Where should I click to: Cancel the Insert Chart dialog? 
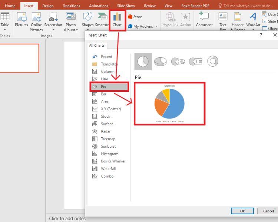click(268, 211)
